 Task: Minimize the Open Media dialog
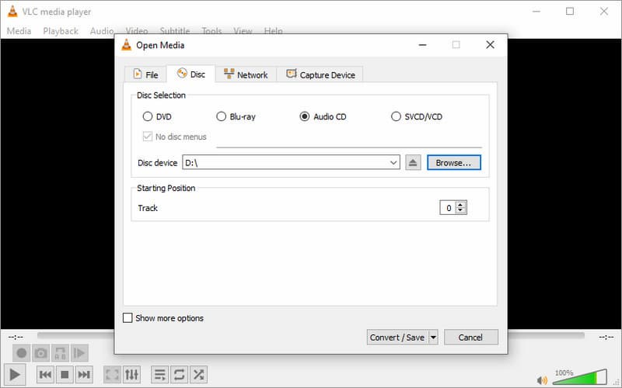[x=422, y=45]
